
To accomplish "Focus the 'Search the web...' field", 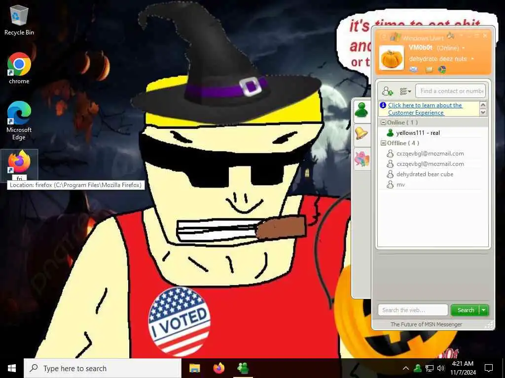I will click(x=413, y=310).
